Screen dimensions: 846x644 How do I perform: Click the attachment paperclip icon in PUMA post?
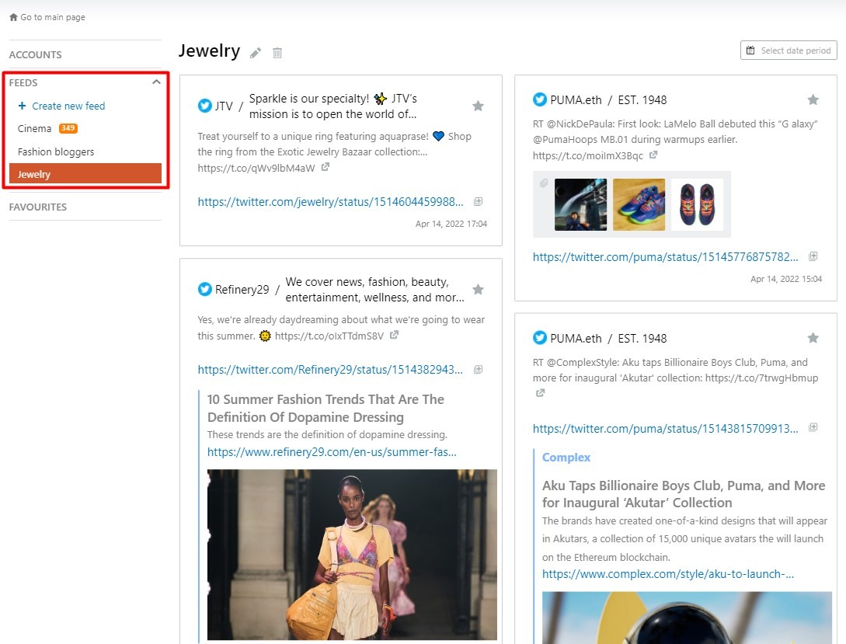544,183
